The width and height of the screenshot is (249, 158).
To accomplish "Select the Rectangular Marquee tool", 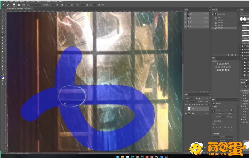I will coord(2,15).
